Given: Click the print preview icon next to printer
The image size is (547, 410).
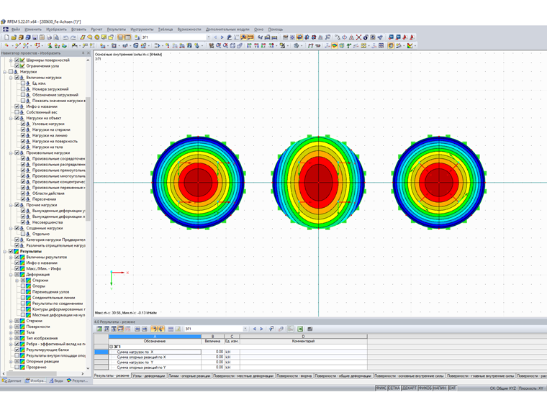Looking at the screenshot, I should 56,37.
